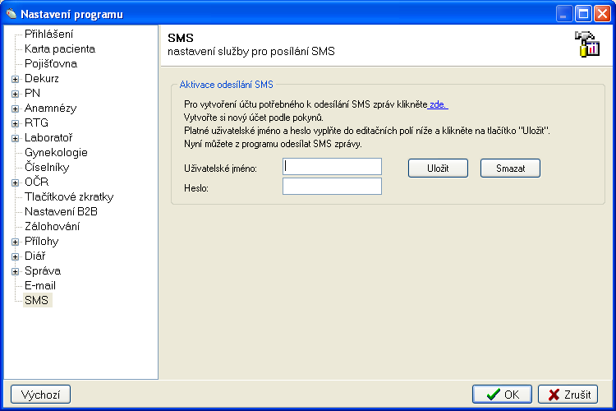Expand the Správa tree node

pos(15,271)
